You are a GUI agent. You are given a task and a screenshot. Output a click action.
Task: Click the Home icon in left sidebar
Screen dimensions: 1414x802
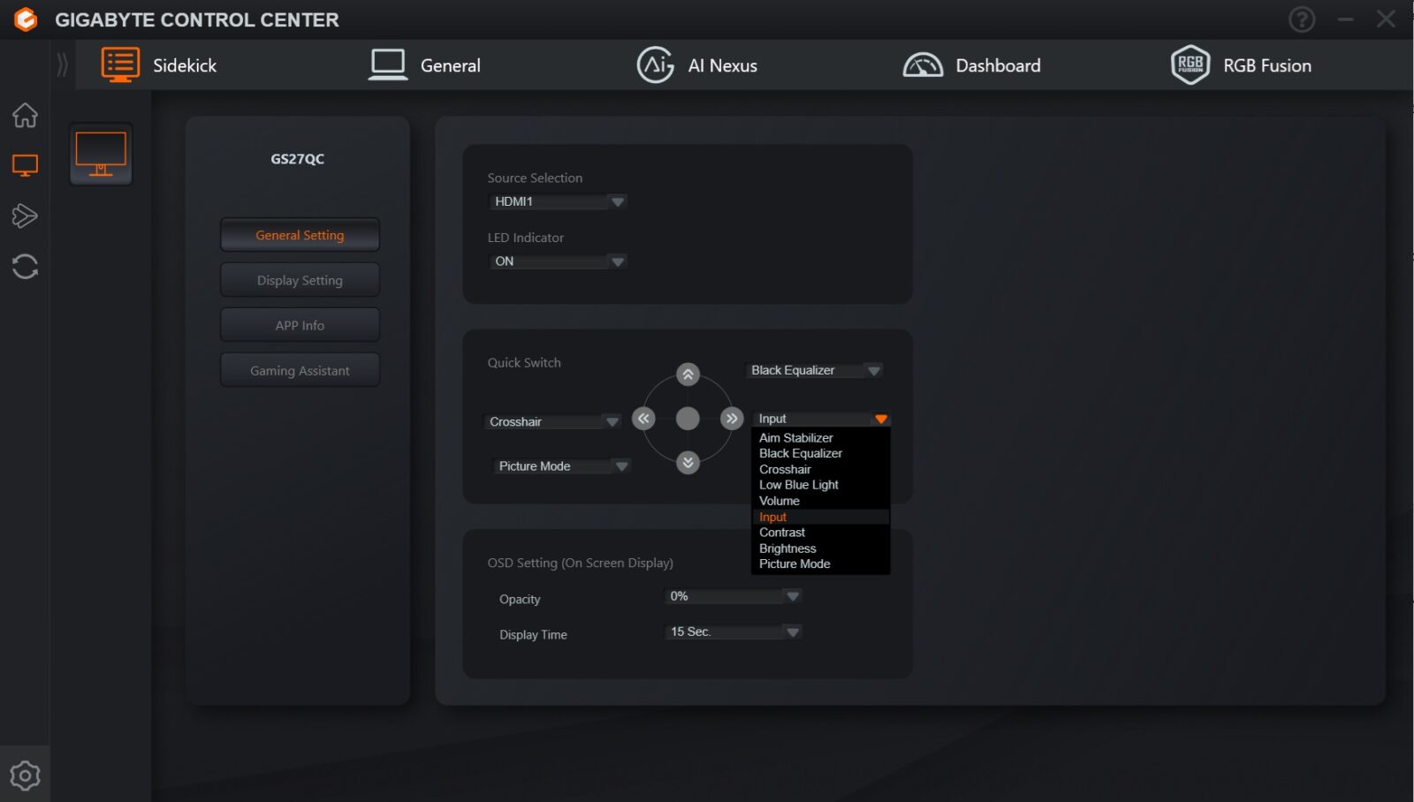tap(25, 115)
